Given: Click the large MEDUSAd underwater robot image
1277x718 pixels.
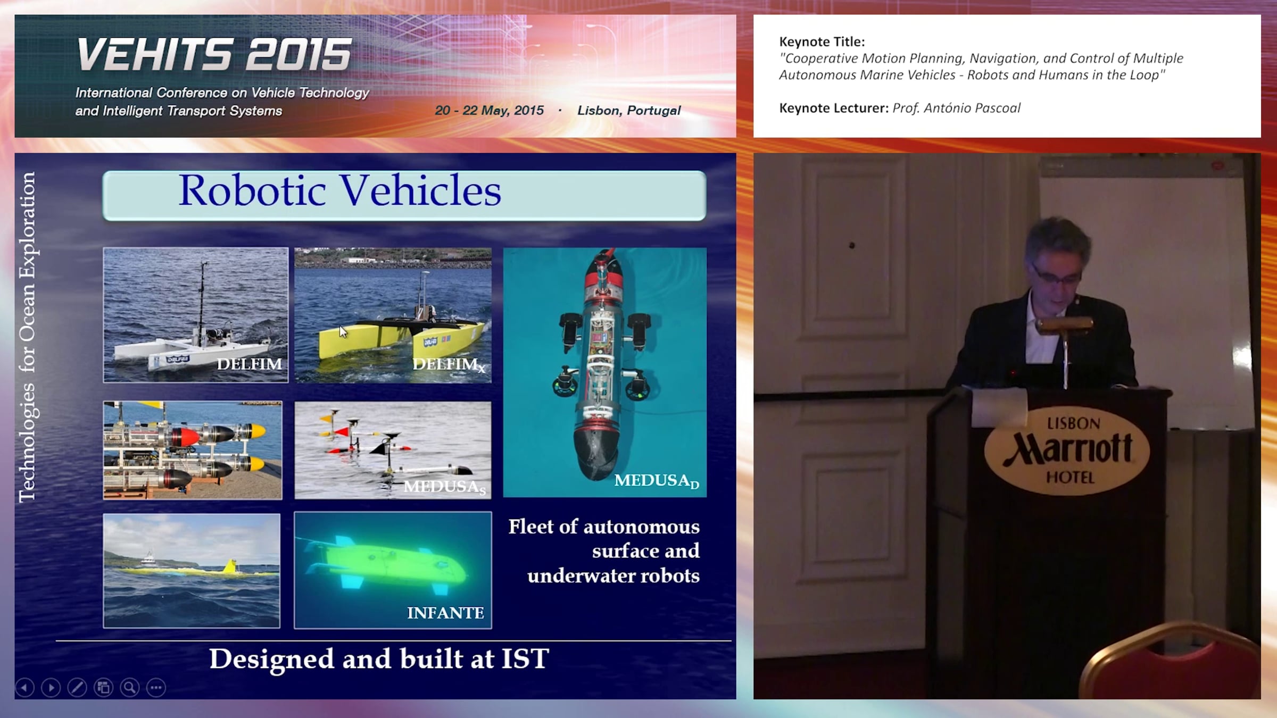Looking at the screenshot, I should pyautogui.click(x=604, y=372).
